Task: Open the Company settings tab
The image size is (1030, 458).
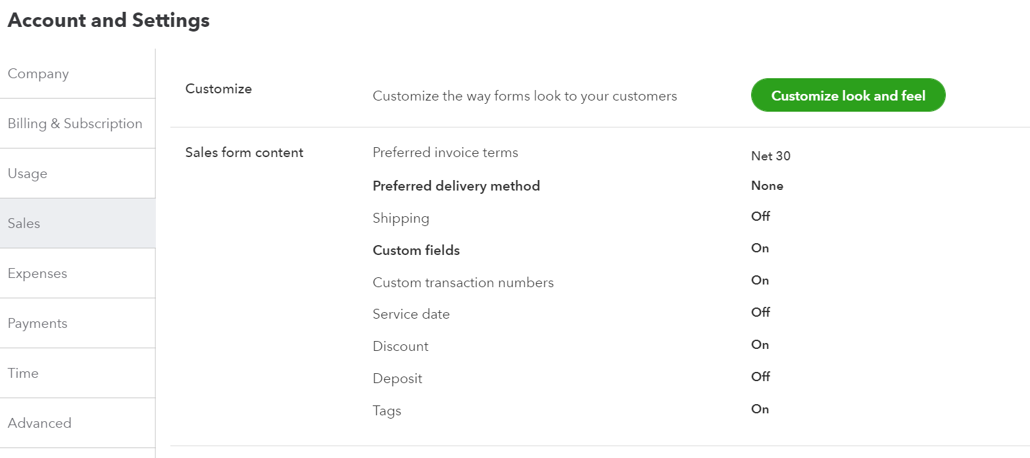Action: 78,74
